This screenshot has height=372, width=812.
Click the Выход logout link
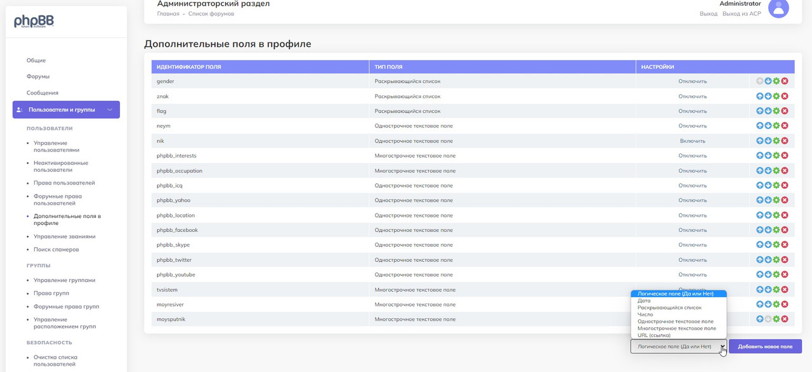(x=709, y=13)
